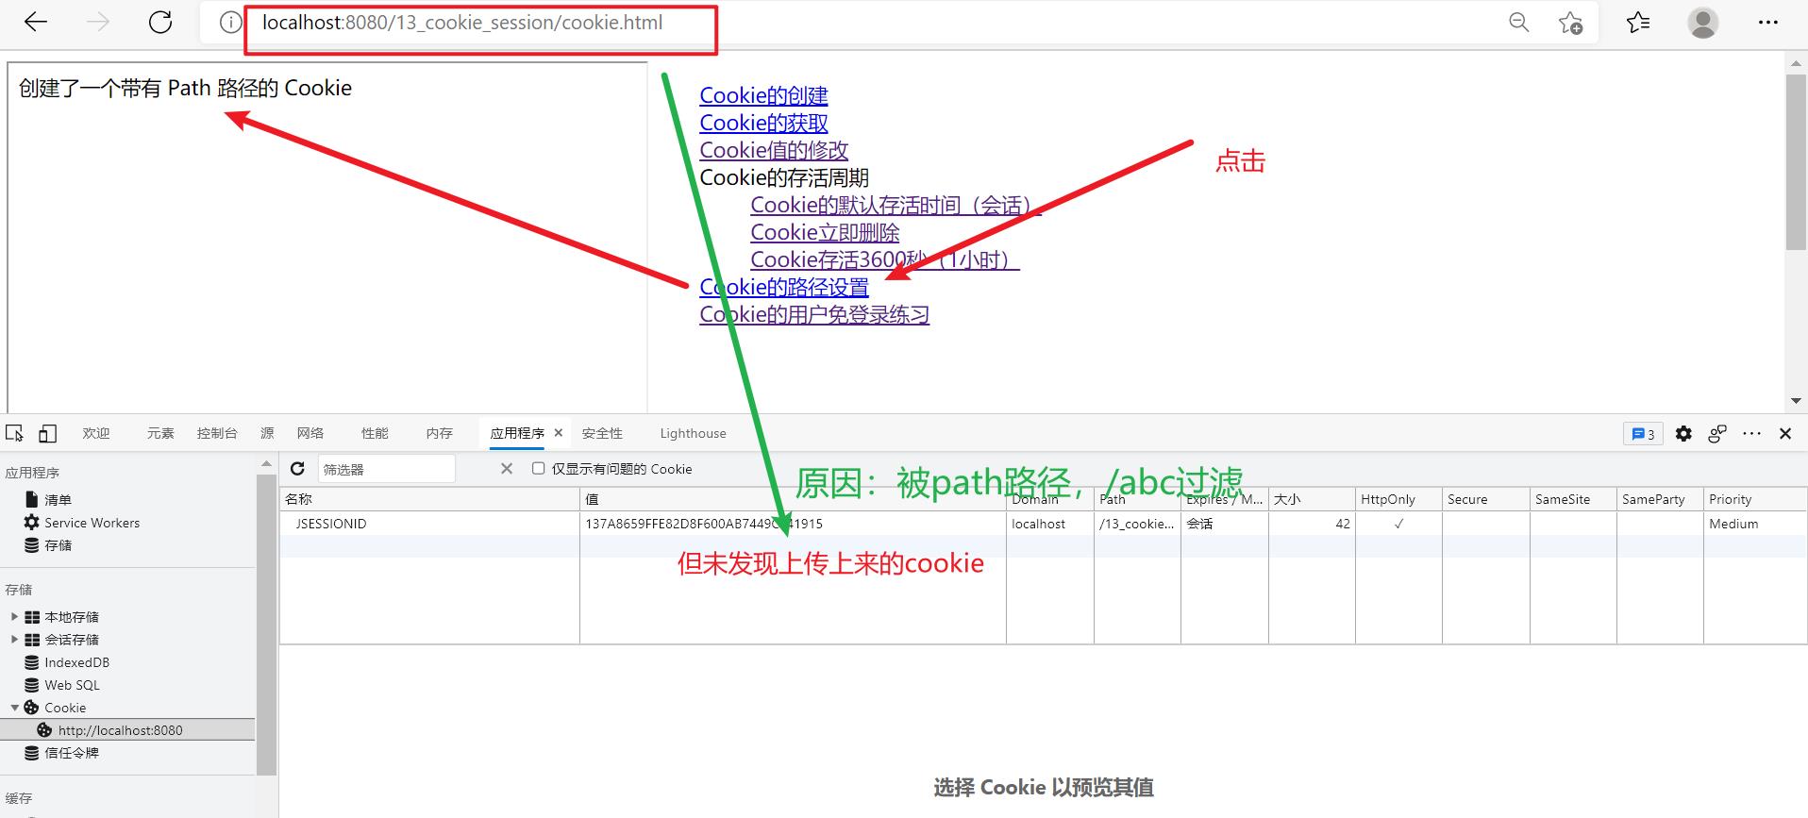Open DevTools issues counter badge
The width and height of the screenshot is (1808, 818).
pyautogui.click(x=1643, y=434)
